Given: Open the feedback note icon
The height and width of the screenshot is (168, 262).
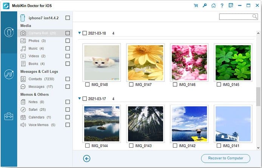Looking at the screenshot, I should pyautogui.click(x=231, y=6).
